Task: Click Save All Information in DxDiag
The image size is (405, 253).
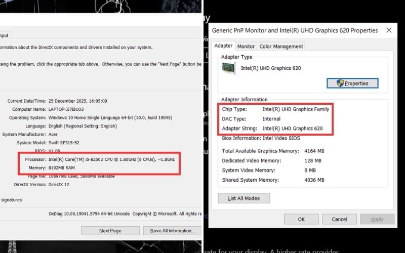Action: 172,231
